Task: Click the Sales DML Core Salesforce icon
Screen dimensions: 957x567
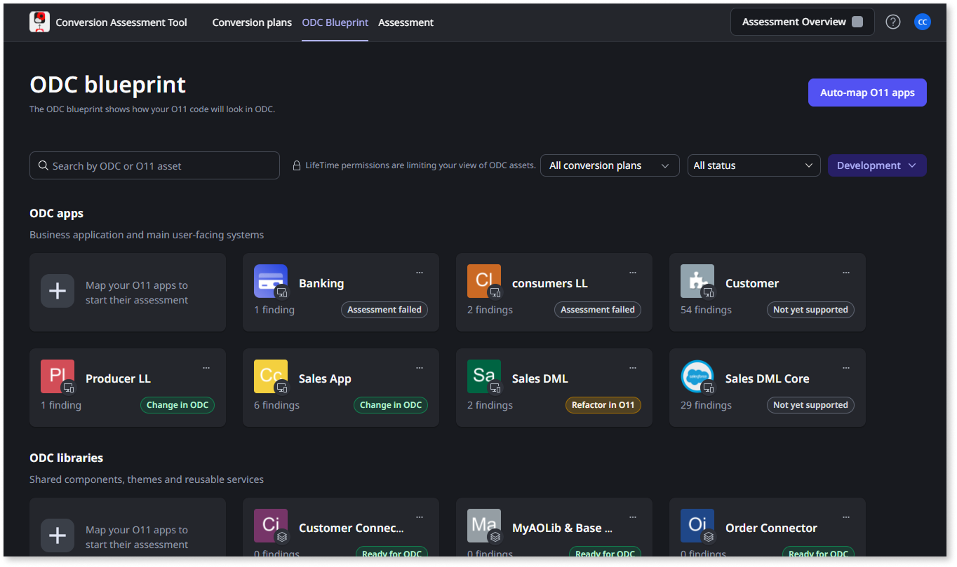Action: click(x=697, y=376)
